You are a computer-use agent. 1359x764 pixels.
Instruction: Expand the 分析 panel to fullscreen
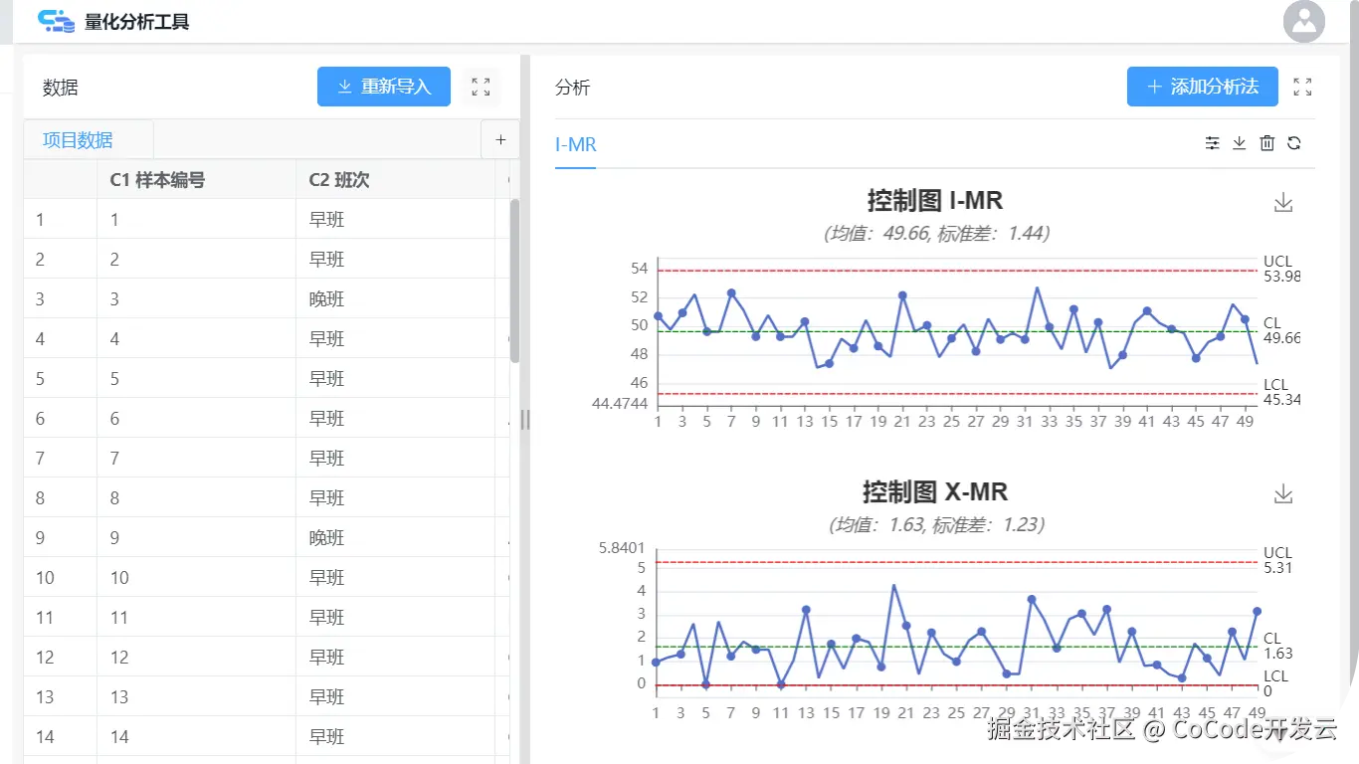(x=1302, y=87)
